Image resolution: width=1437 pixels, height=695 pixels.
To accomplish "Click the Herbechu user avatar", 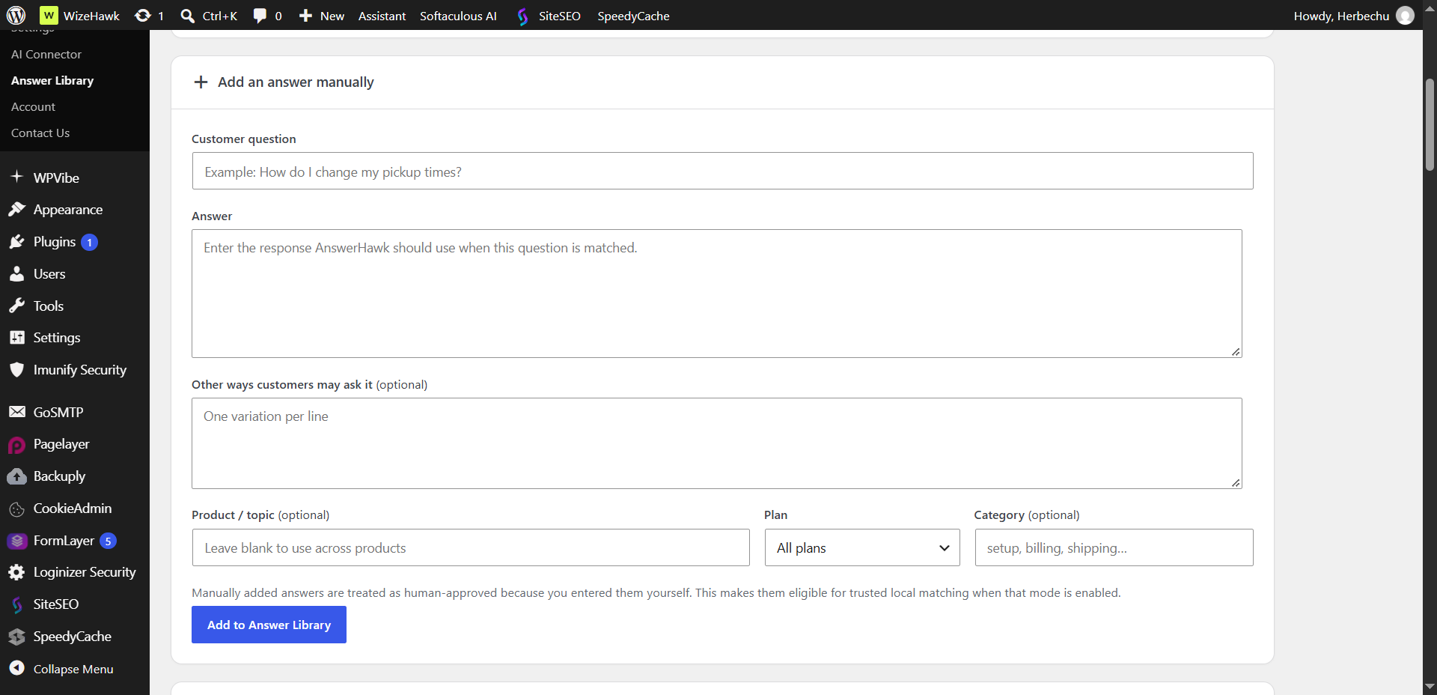I will (1405, 16).
